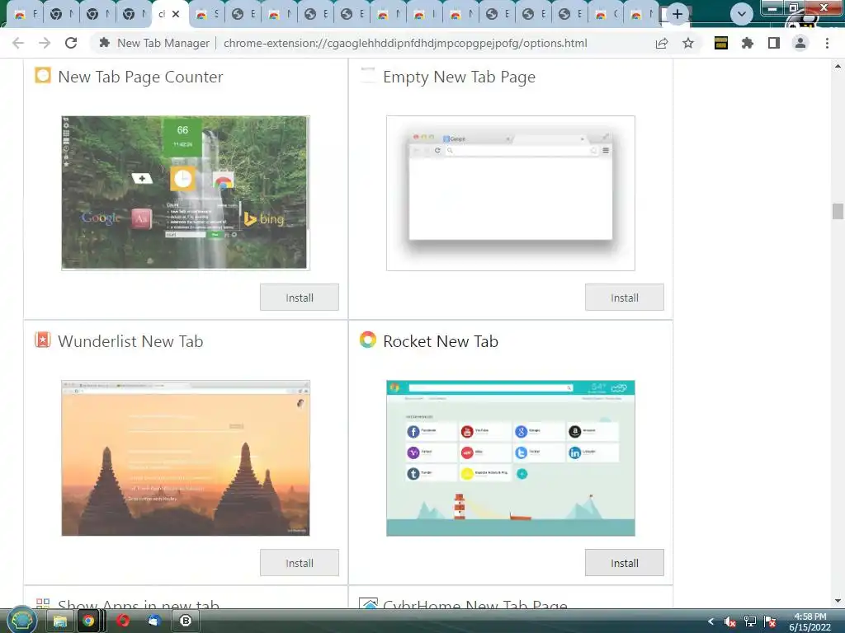The width and height of the screenshot is (845, 633).
Task: Go back using the browser back arrow
Action: pyautogui.click(x=18, y=43)
